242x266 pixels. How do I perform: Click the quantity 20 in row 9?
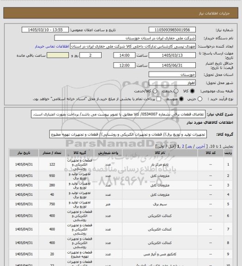(x=52, y=254)
